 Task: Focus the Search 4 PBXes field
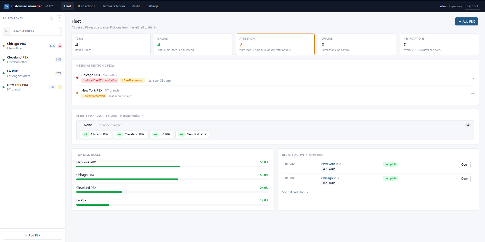35,31
